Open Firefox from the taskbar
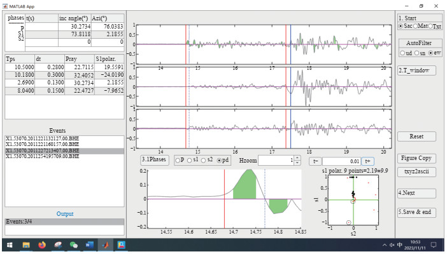Viewport: 447px width, 254px height. 42,244
